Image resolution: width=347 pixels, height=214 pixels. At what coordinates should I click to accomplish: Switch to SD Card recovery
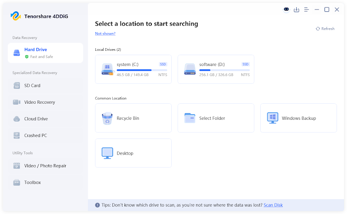(x=46, y=86)
